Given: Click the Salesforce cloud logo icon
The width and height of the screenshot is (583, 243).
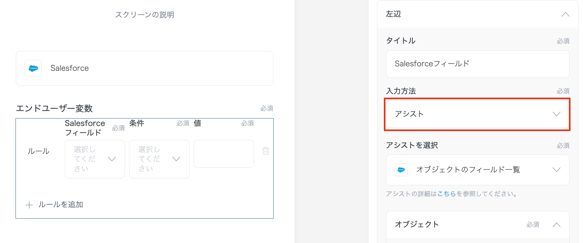Looking at the screenshot, I should point(33,68).
